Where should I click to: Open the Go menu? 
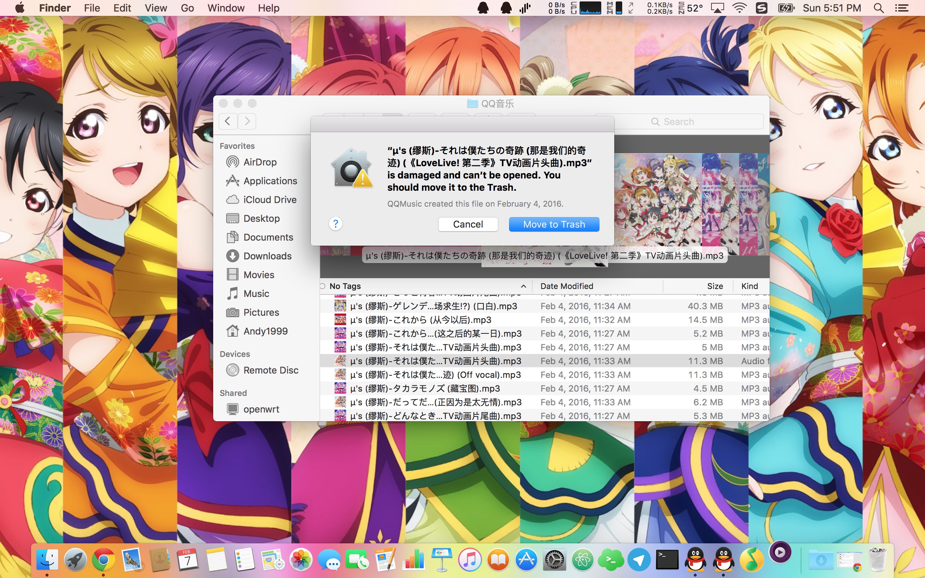[x=187, y=8]
